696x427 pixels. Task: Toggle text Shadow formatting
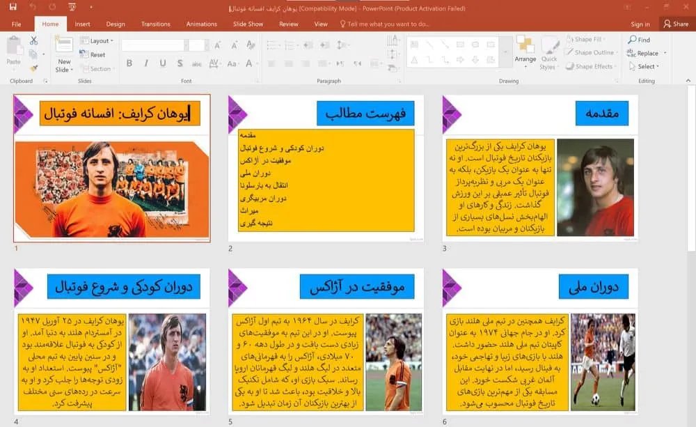[x=180, y=63]
